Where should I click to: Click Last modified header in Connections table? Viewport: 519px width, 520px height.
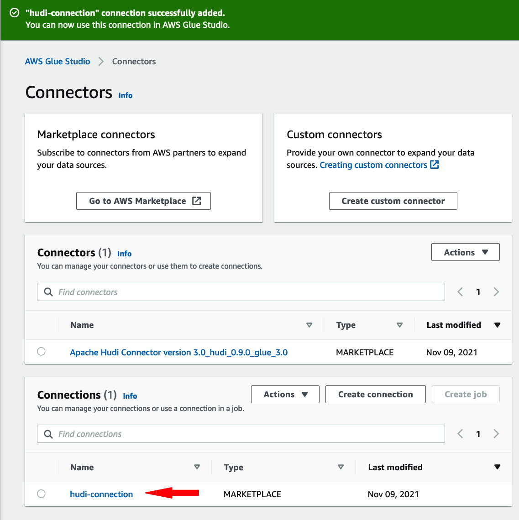[395, 467]
